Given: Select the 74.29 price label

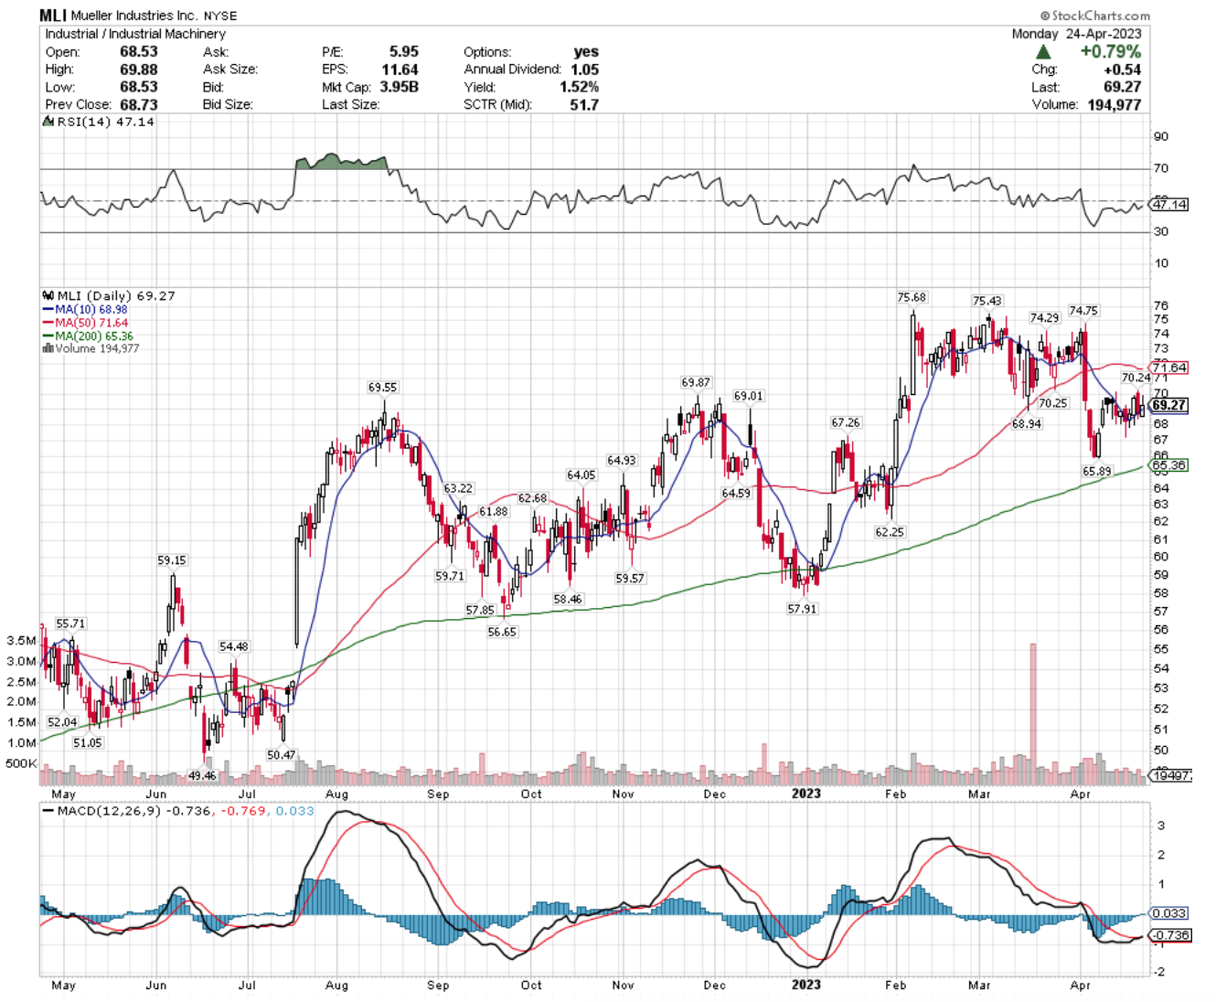Looking at the screenshot, I should 1044,318.
